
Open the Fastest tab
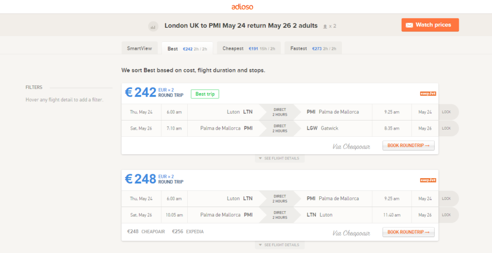(x=313, y=48)
